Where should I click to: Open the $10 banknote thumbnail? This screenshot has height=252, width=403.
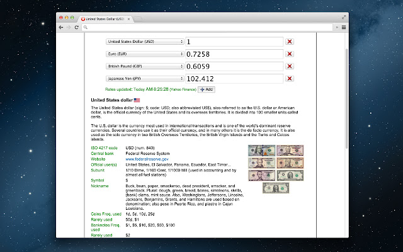290,163
